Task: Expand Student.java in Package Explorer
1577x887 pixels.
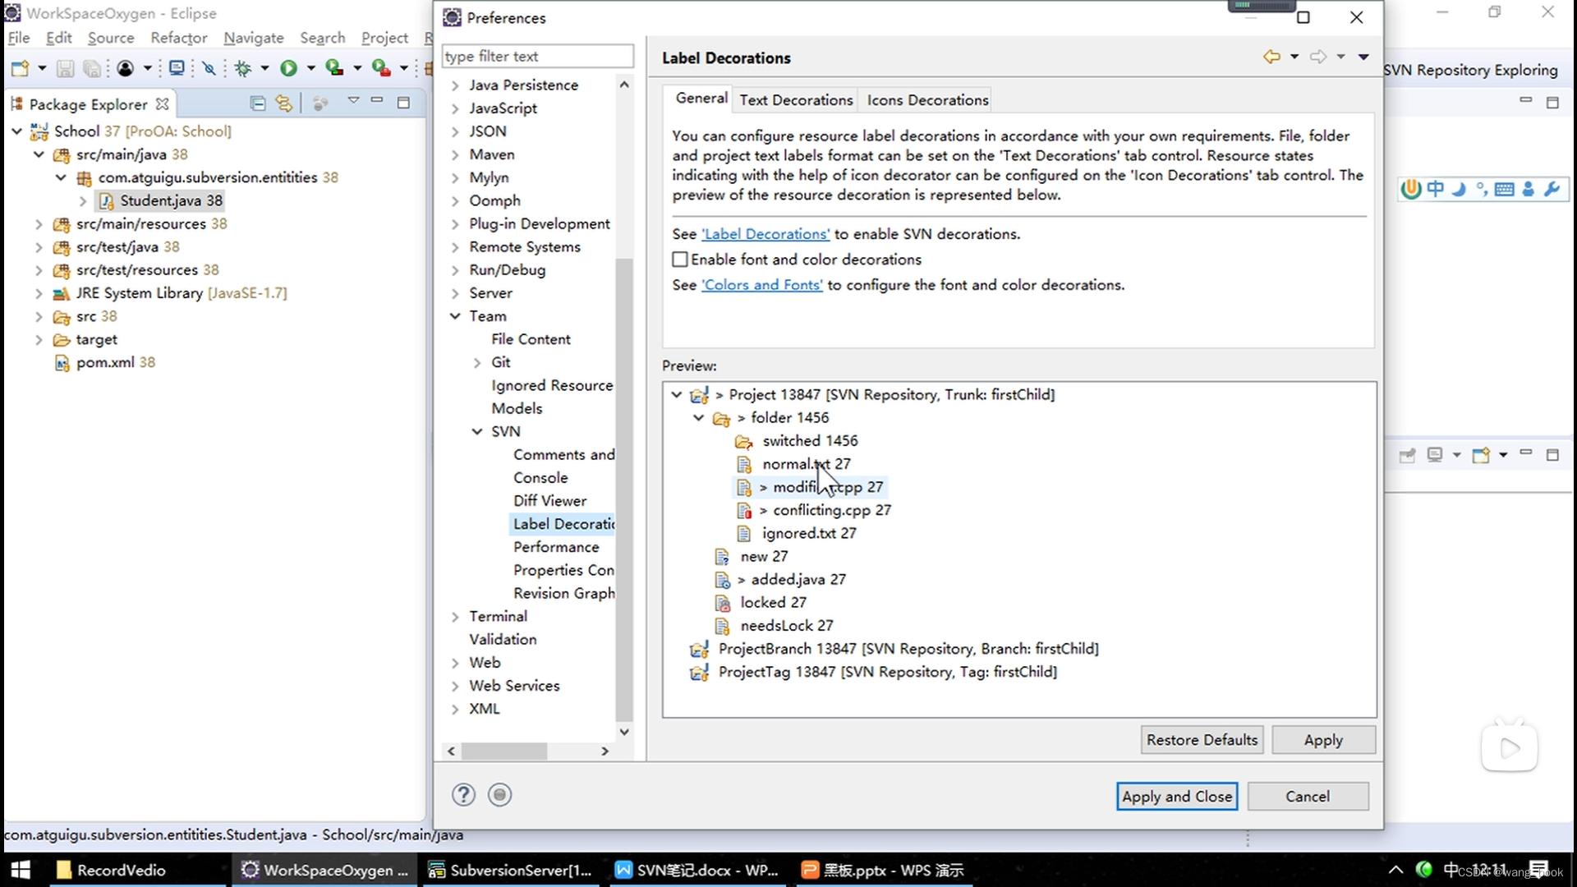Action: coord(83,200)
